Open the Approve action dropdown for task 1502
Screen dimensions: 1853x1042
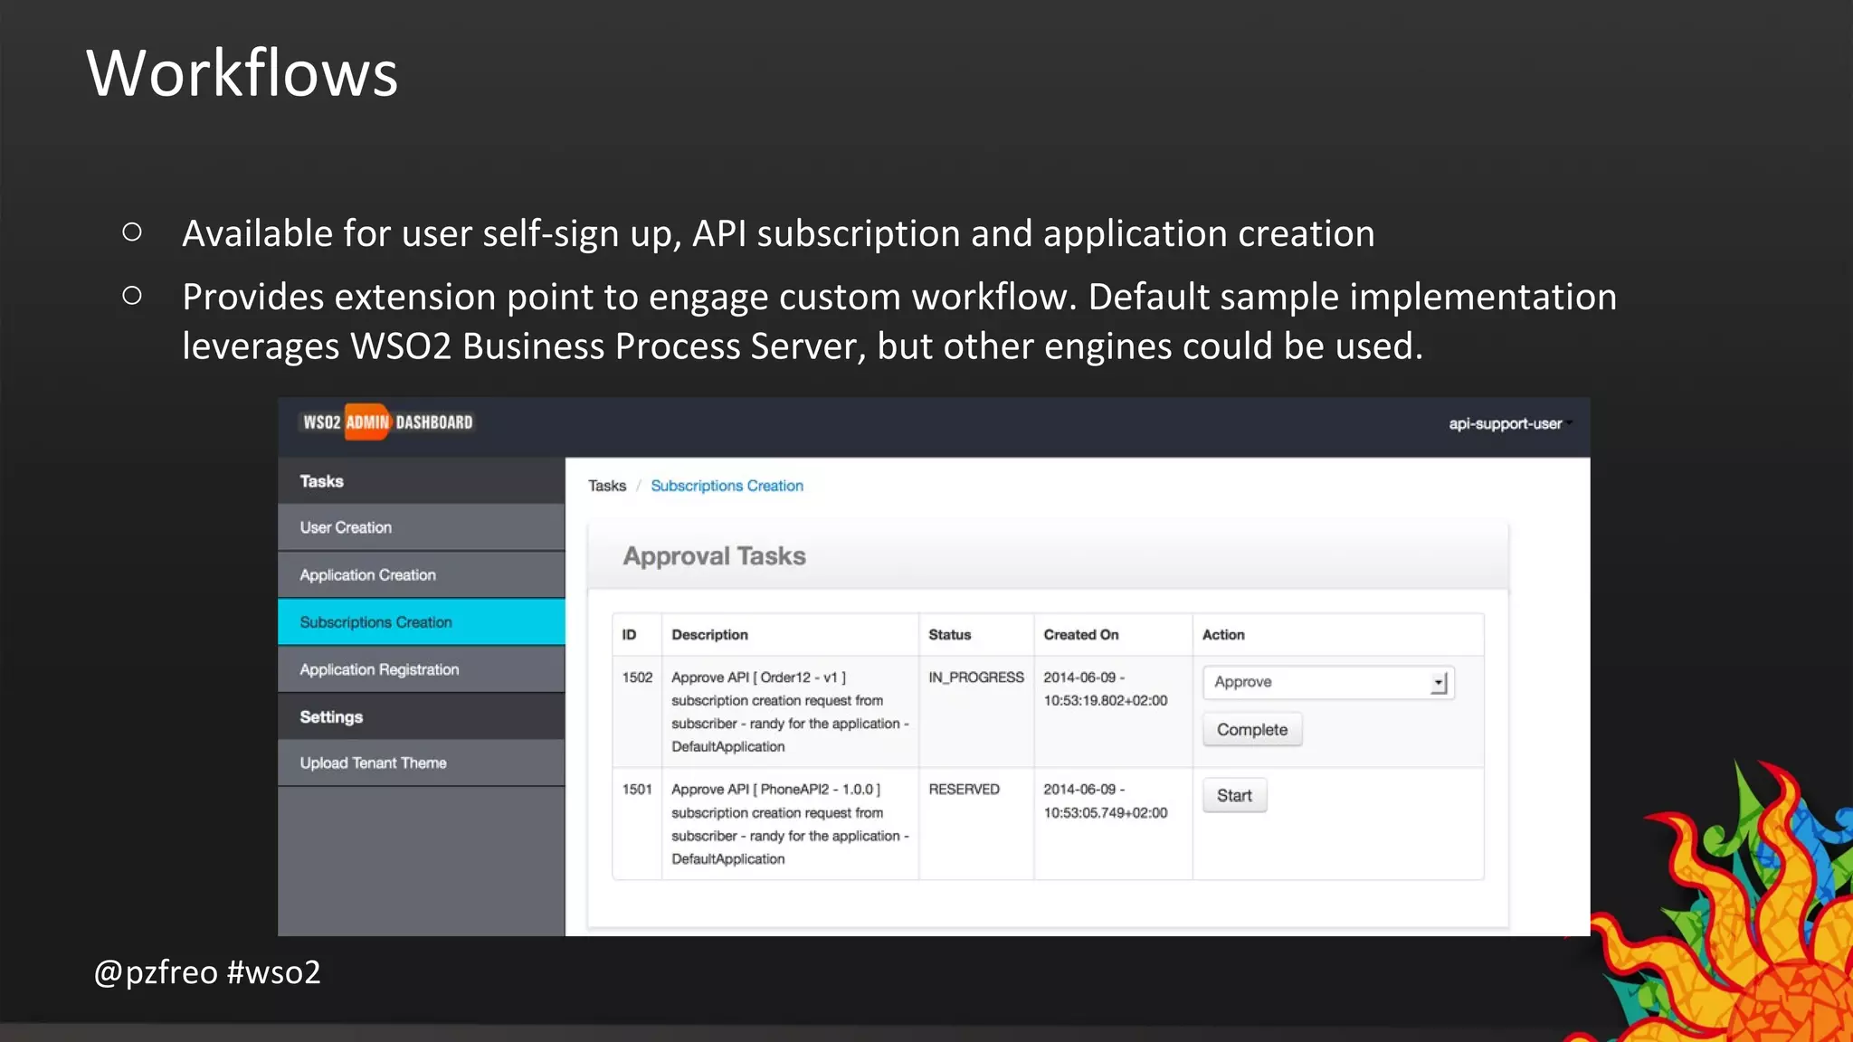(1328, 682)
